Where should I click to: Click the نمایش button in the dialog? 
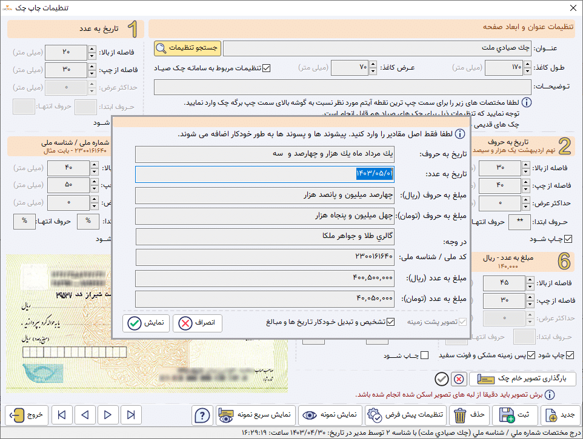146,323
